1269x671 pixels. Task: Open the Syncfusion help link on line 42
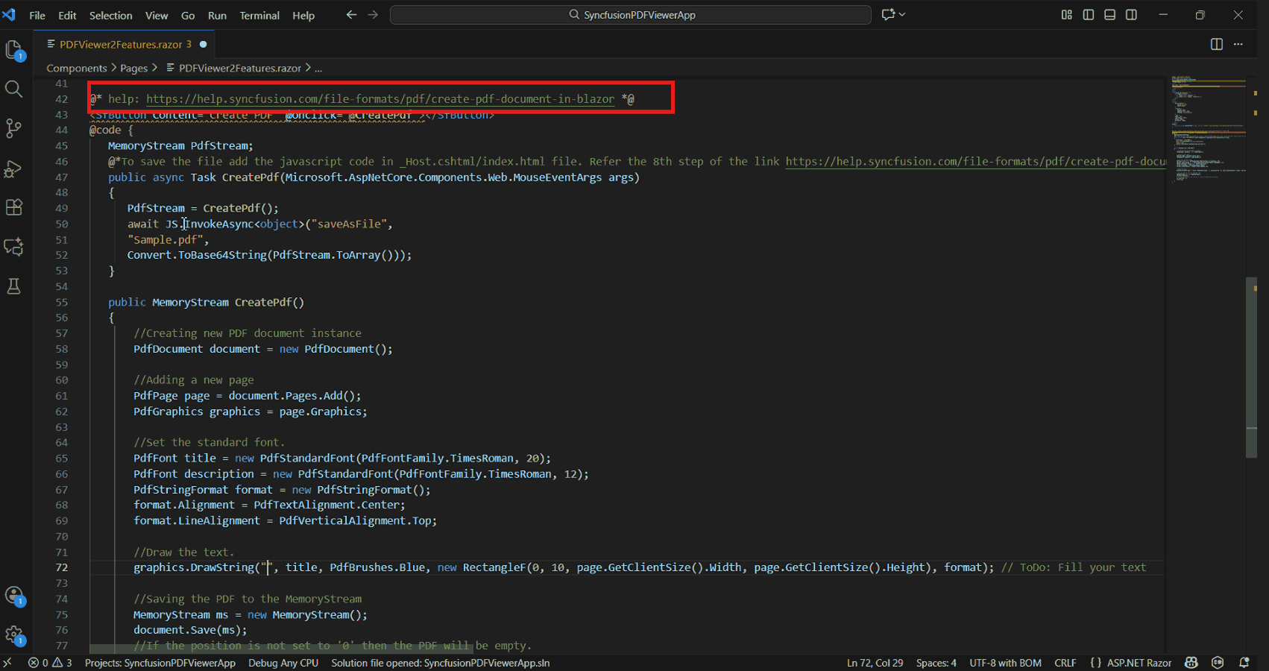[x=380, y=98]
